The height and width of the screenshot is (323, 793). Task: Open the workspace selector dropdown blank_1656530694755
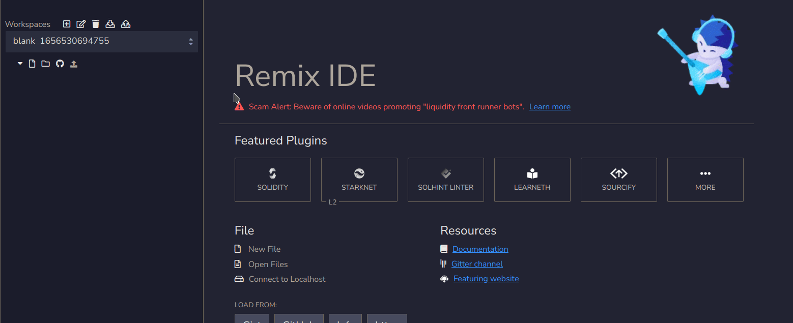[x=102, y=41]
